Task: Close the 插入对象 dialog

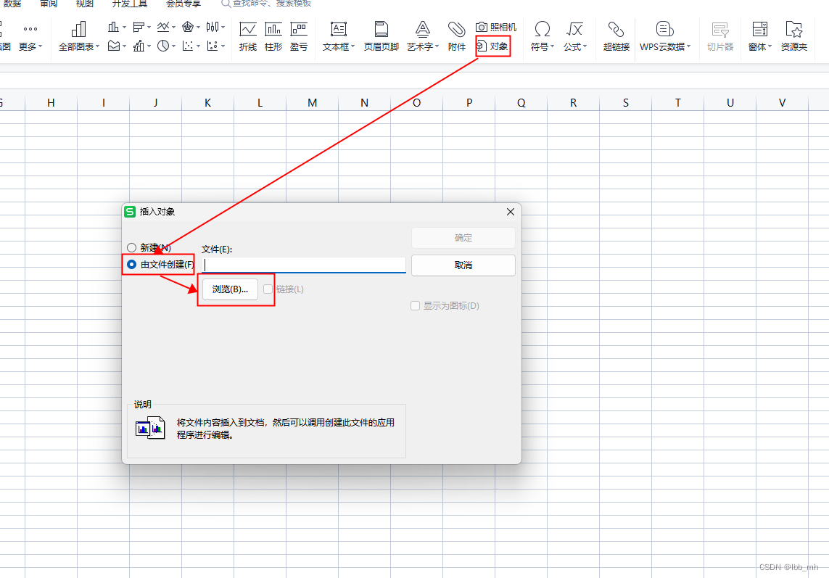Action: [510, 212]
